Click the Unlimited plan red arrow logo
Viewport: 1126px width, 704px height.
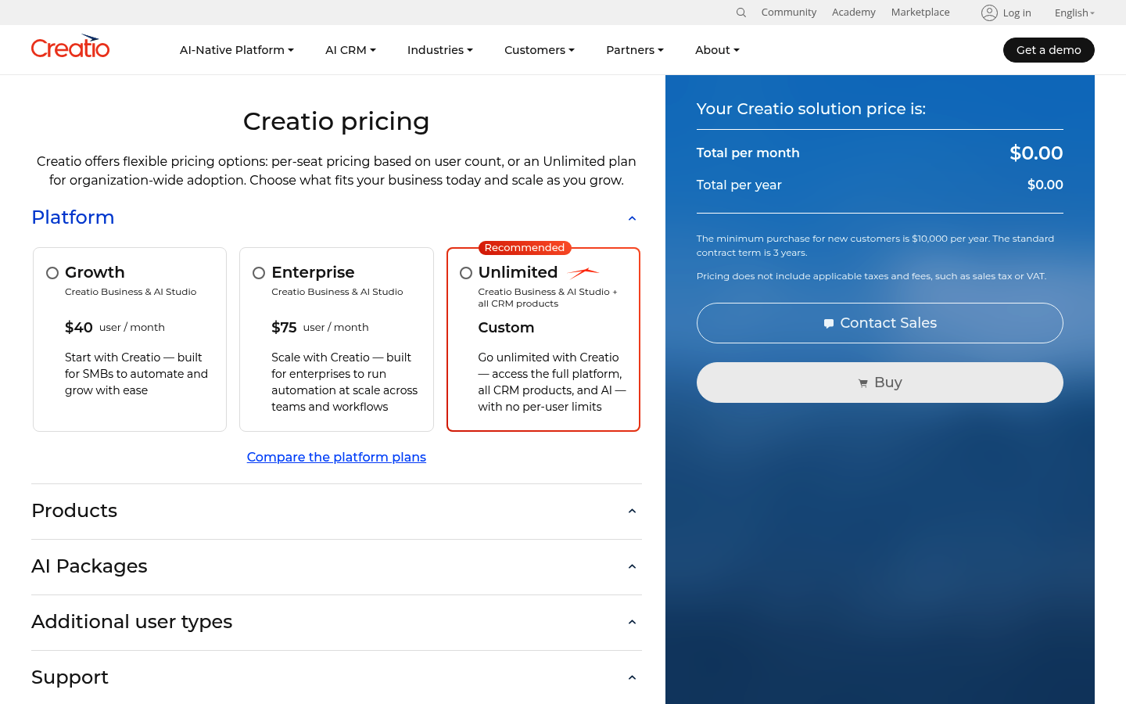tap(583, 272)
